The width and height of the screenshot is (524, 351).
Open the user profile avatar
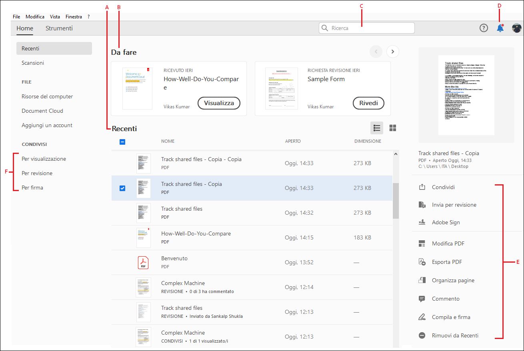tap(517, 28)
